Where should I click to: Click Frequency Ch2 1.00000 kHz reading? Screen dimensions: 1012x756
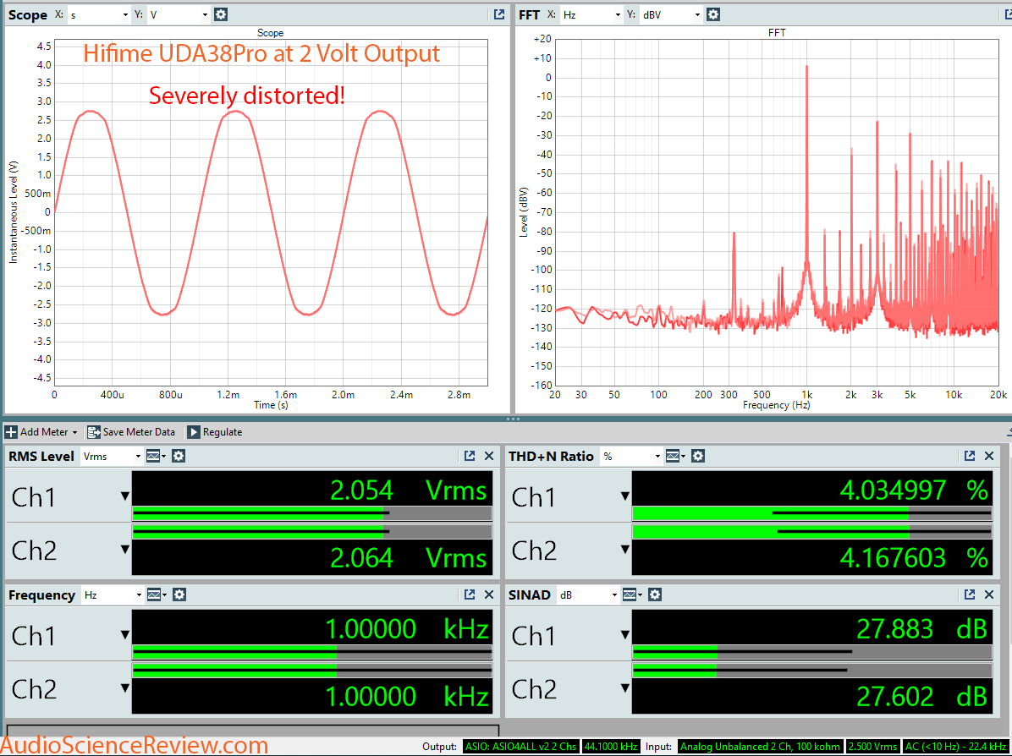tap(407, 697)
